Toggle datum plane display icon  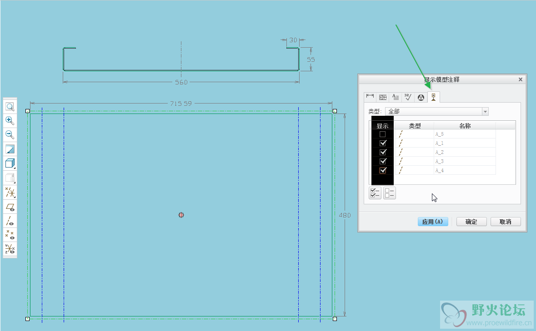coord(10,207)
